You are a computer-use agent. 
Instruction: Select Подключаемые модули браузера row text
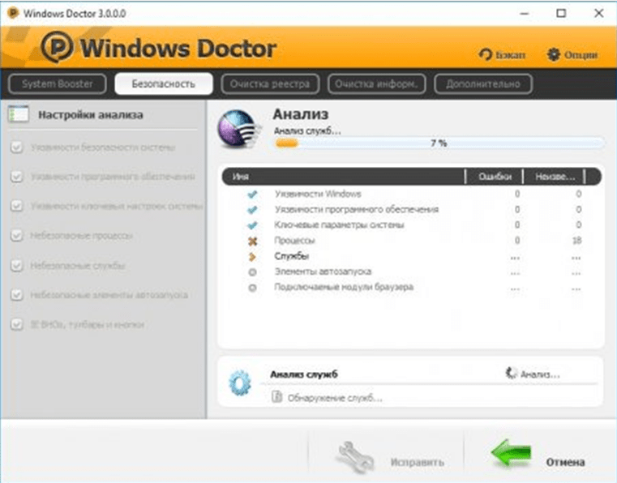point(344,287)
